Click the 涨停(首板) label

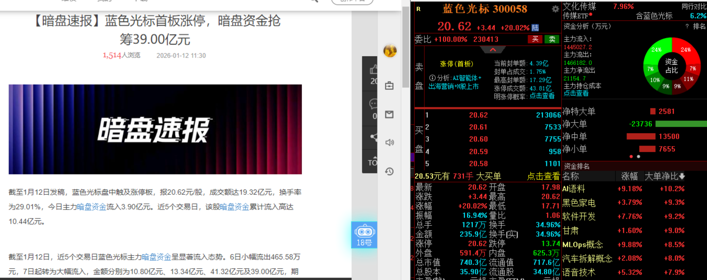(x=456, y=64)
